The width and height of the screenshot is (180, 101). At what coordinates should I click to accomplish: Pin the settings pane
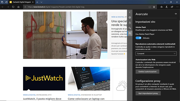point(175,14)
